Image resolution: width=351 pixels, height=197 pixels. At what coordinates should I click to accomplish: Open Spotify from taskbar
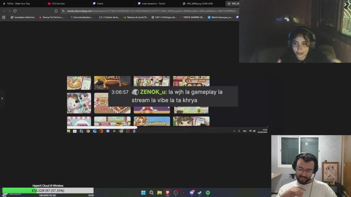click(208, 193)
